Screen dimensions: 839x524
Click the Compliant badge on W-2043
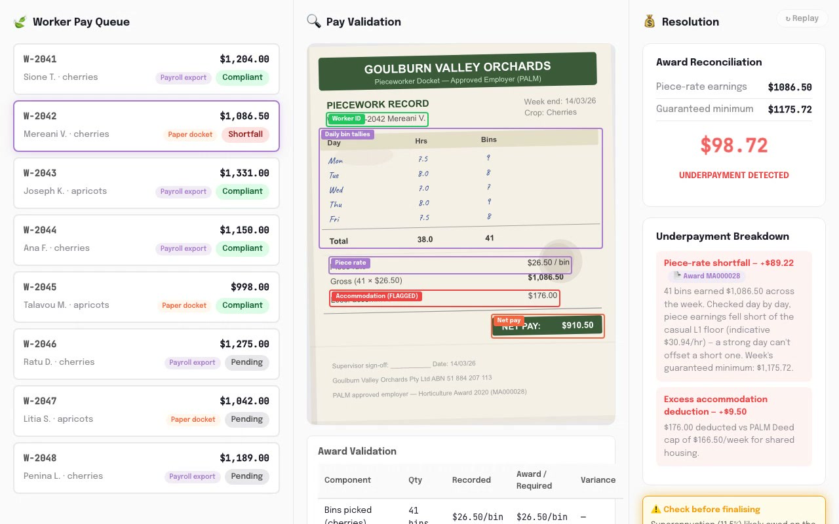243,191
